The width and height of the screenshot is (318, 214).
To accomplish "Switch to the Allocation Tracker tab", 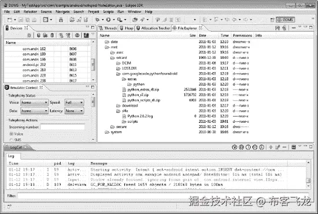I will (x=153, y=28).
